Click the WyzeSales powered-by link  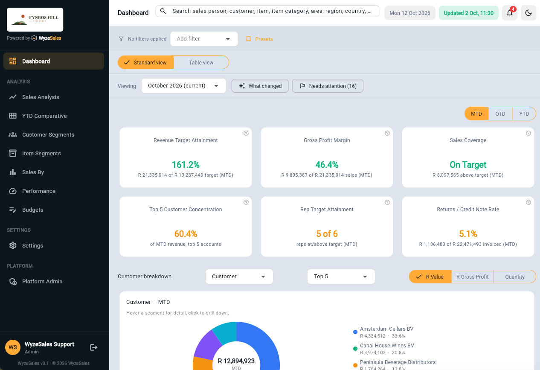tap(46, 38)
